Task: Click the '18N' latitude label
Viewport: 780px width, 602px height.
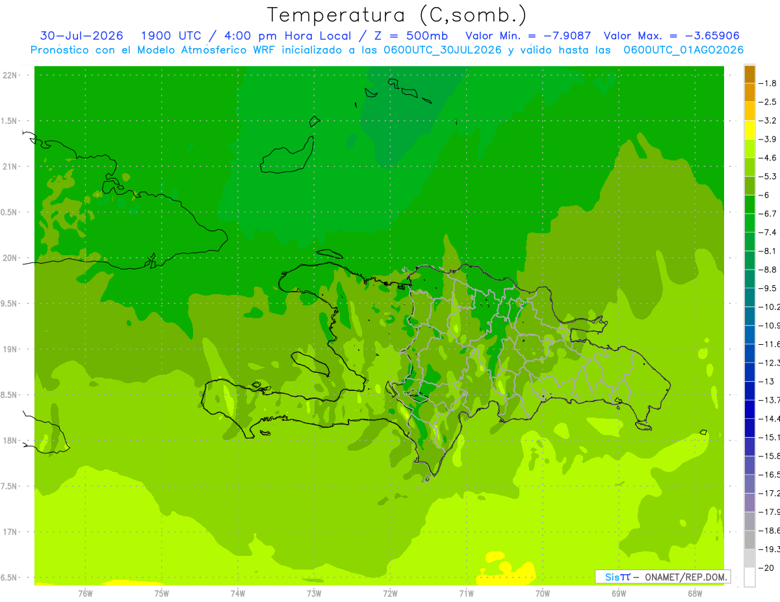Action: pos(10,440)
